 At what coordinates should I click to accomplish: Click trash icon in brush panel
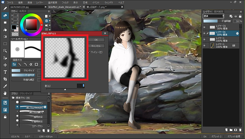[x=48, y=131]
